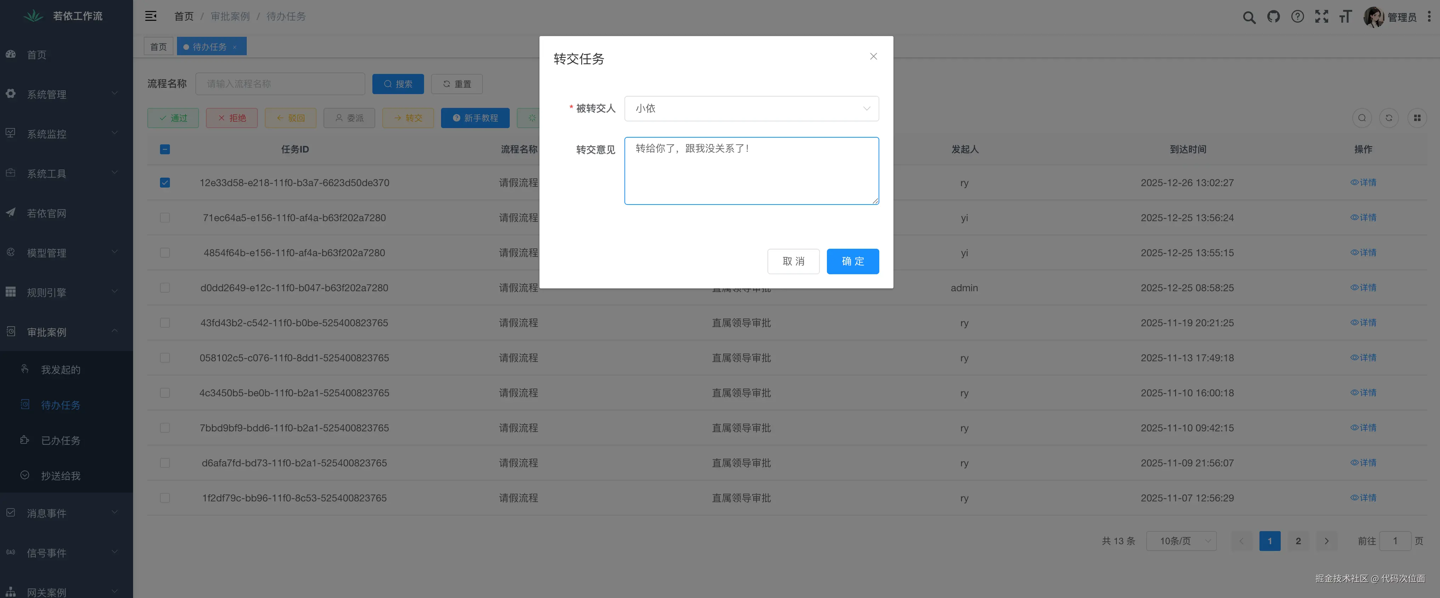Open 已办任务 in the sidebar
This screenshot has width=1440, height=598.
pos(61,441)
